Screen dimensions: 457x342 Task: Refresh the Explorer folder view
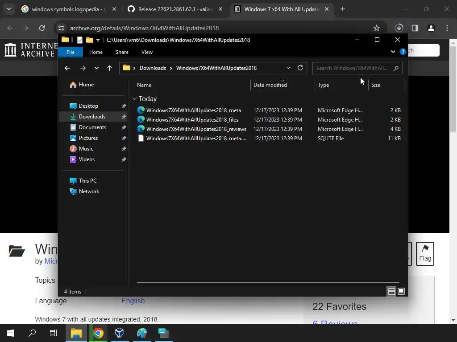tap(300, 68)
